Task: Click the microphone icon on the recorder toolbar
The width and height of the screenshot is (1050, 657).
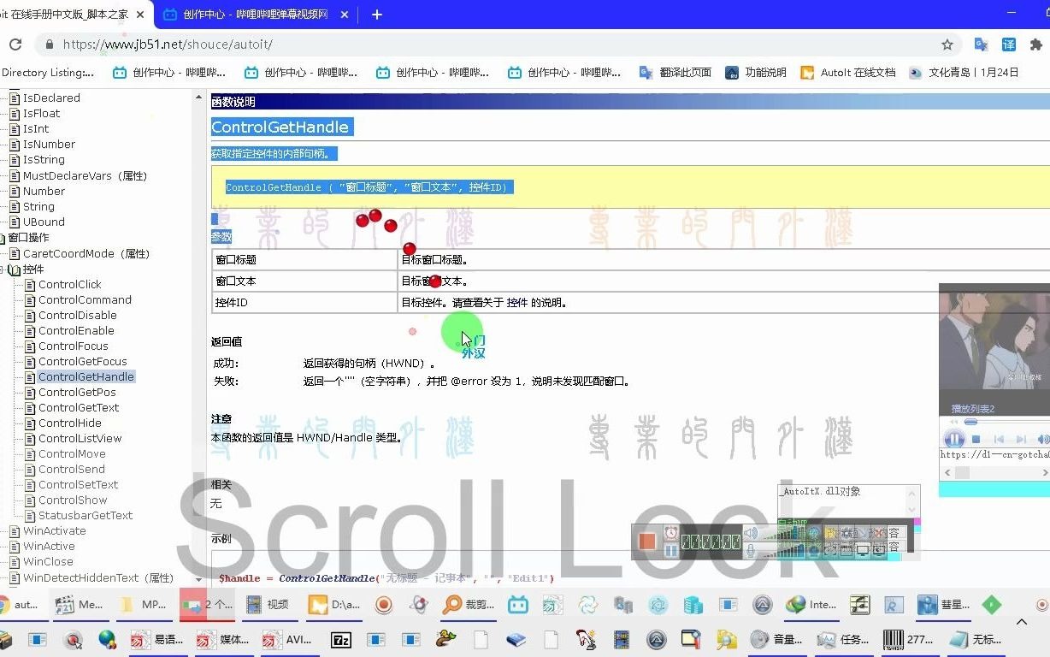Action: click(x=750, y=551)
